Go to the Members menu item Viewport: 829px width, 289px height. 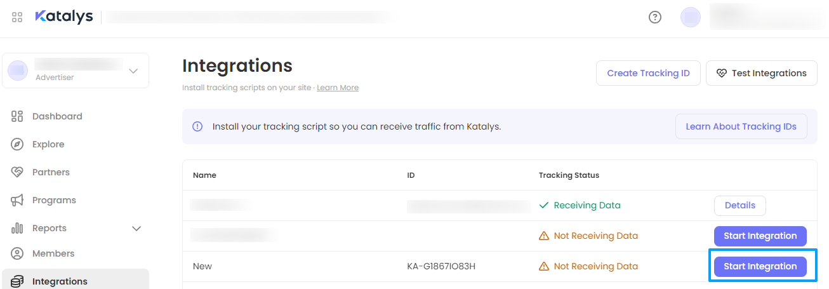pyautogui.click(x=53, y=253)
